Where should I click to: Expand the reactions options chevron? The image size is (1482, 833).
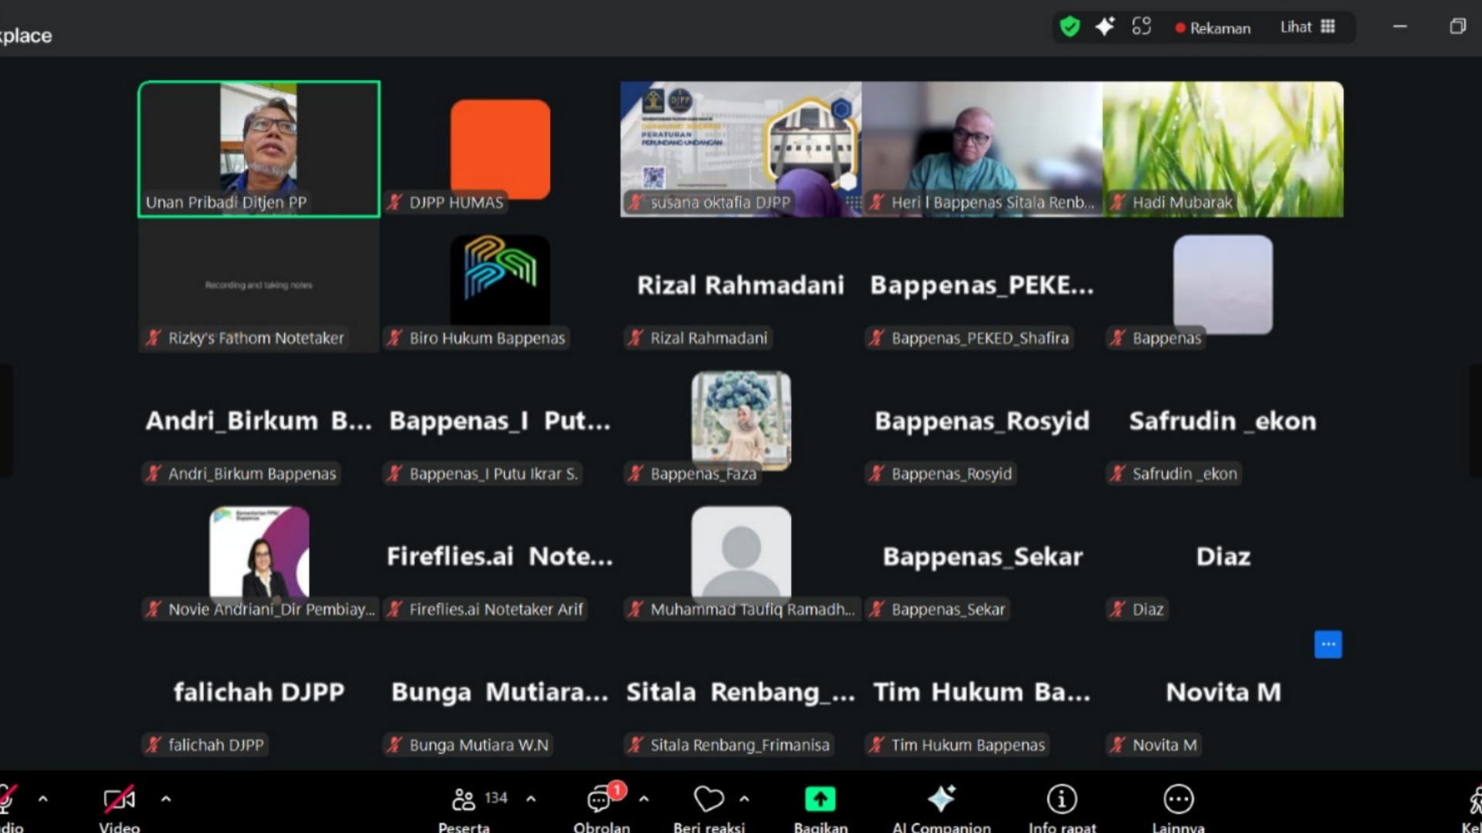click(744, 799)
